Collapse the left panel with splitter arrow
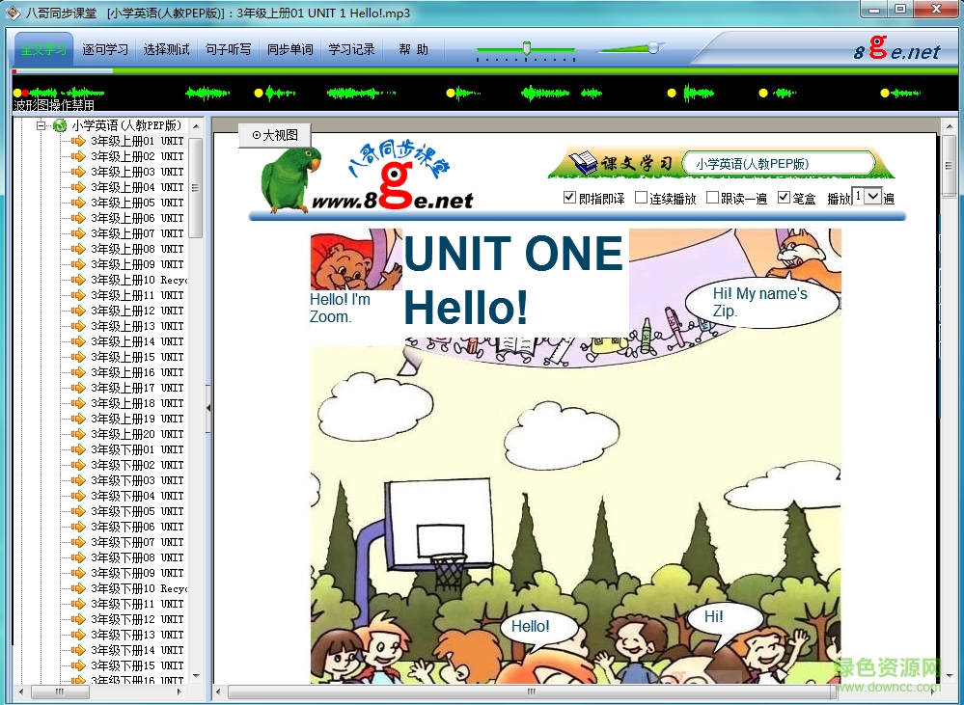The image size is (964, 705). tap(208, 408)
